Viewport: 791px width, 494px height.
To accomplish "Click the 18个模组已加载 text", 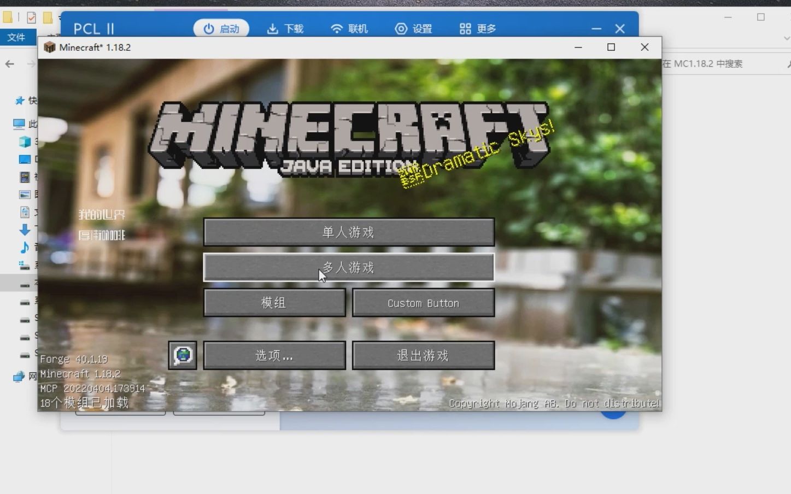I will click(84, 403).
